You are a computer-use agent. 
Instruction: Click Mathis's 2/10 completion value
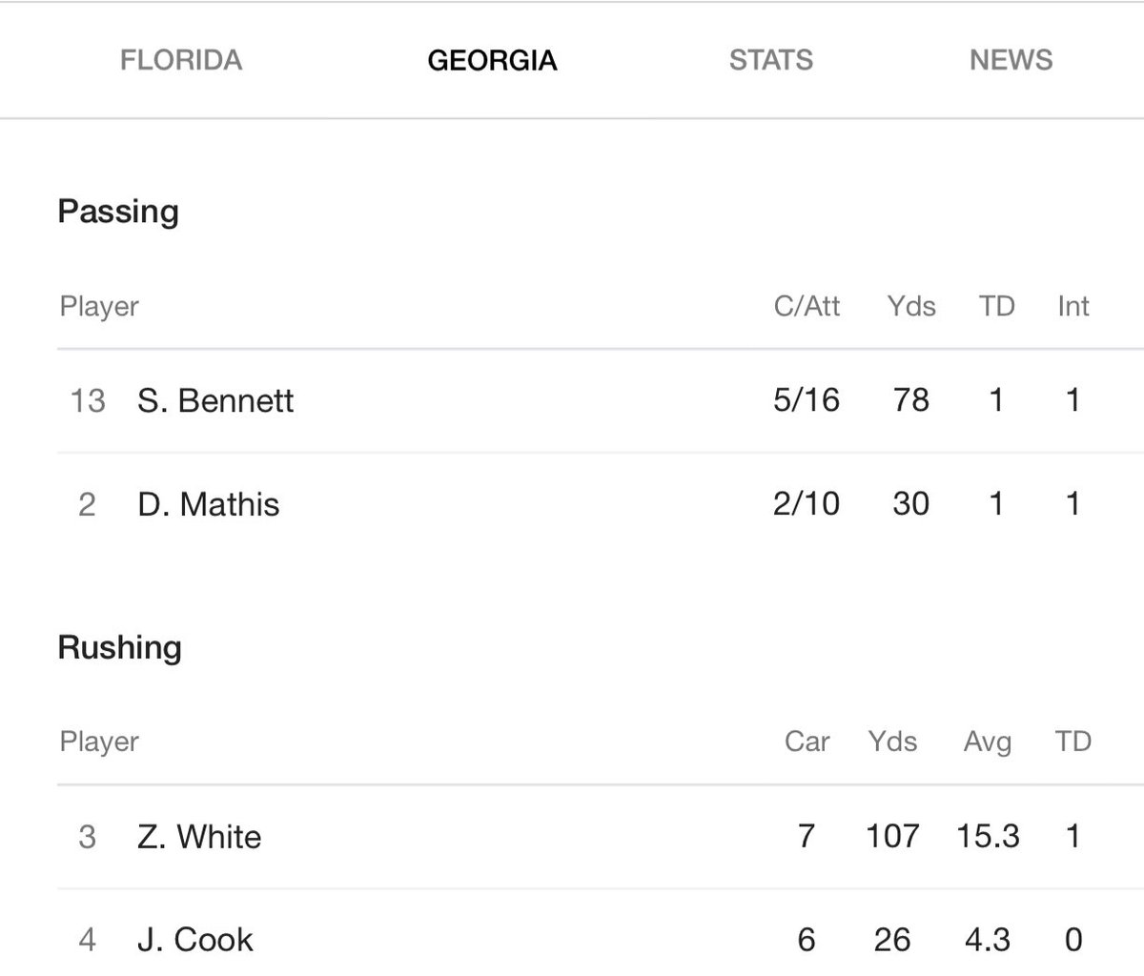tap(807, 502)
